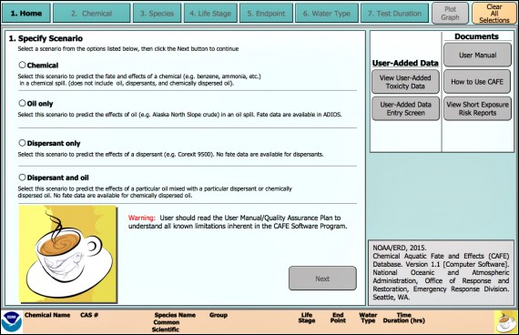Open How to Use CAFE
The width and height of the screenshot is (519, 335).
(x=477, y=82)
